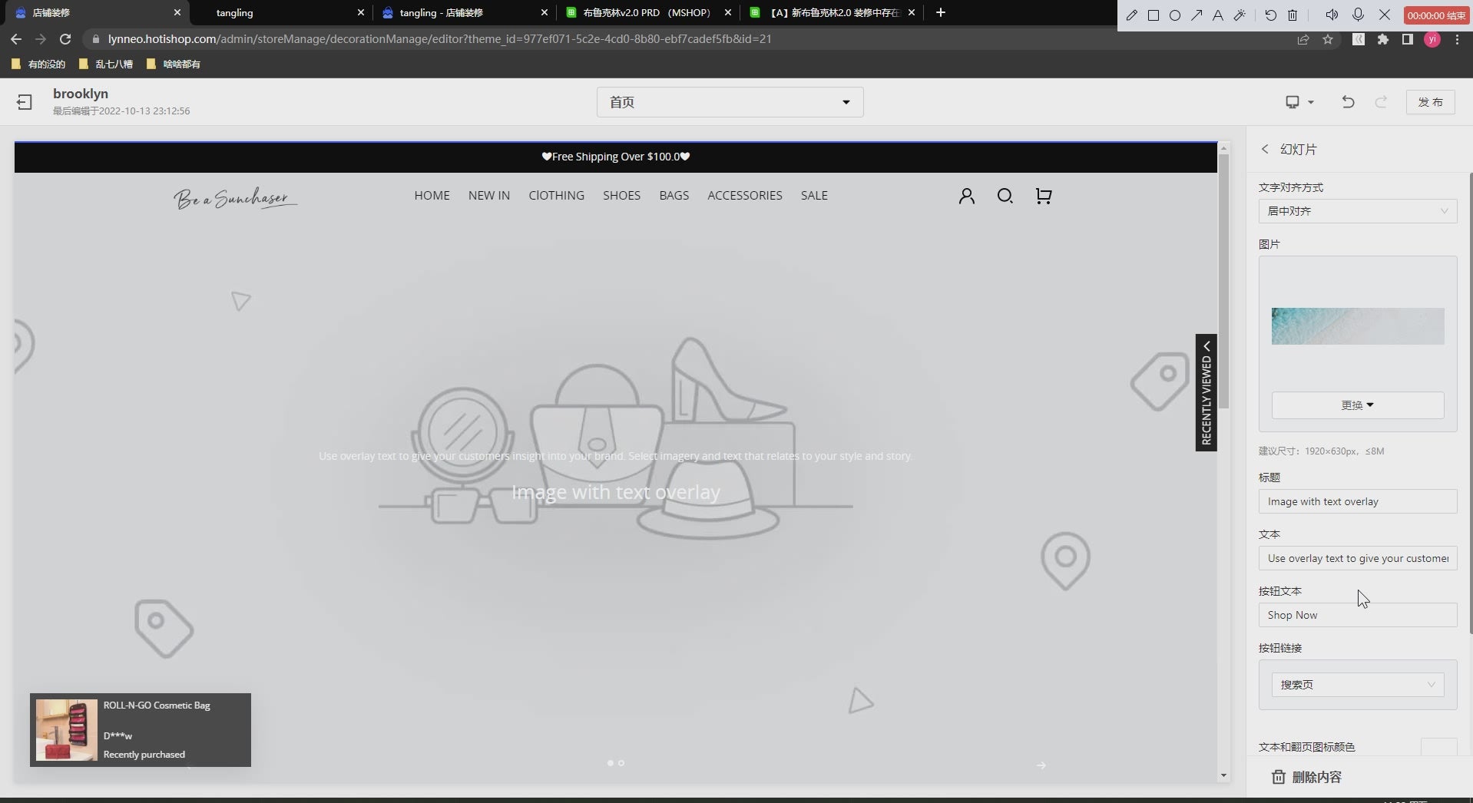Click the undo arrow in editor header
This screenshot has width=1473, height=803.
1348,102
